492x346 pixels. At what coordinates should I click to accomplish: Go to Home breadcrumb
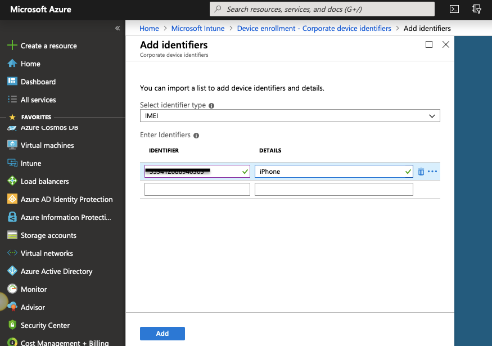tap(149, 28)
